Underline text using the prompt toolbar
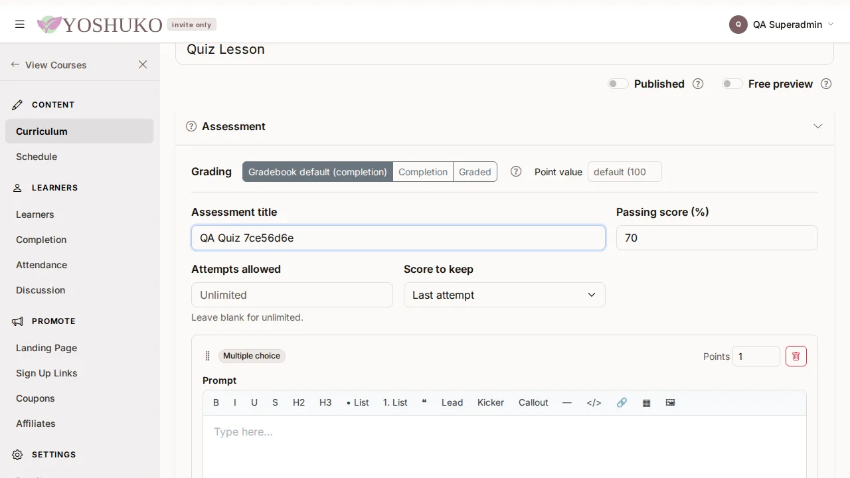Viewport: 850px width, 478px height. coord(254,402)
